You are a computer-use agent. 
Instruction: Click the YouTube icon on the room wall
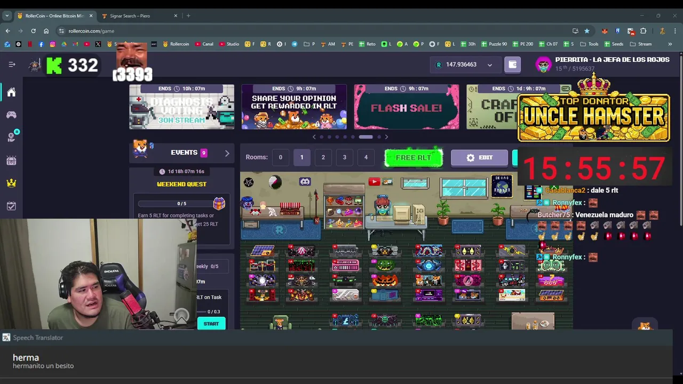point(374,182)
